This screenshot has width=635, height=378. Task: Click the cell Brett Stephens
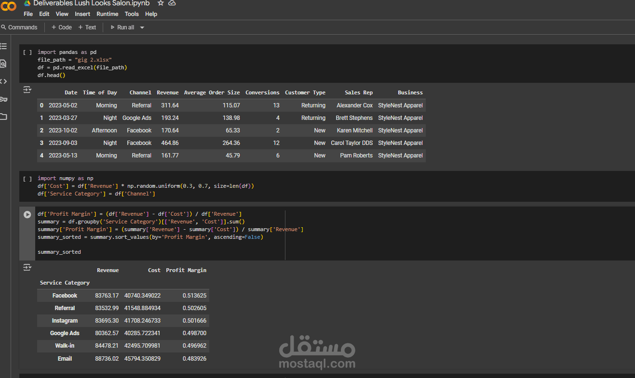coord(354,118)
